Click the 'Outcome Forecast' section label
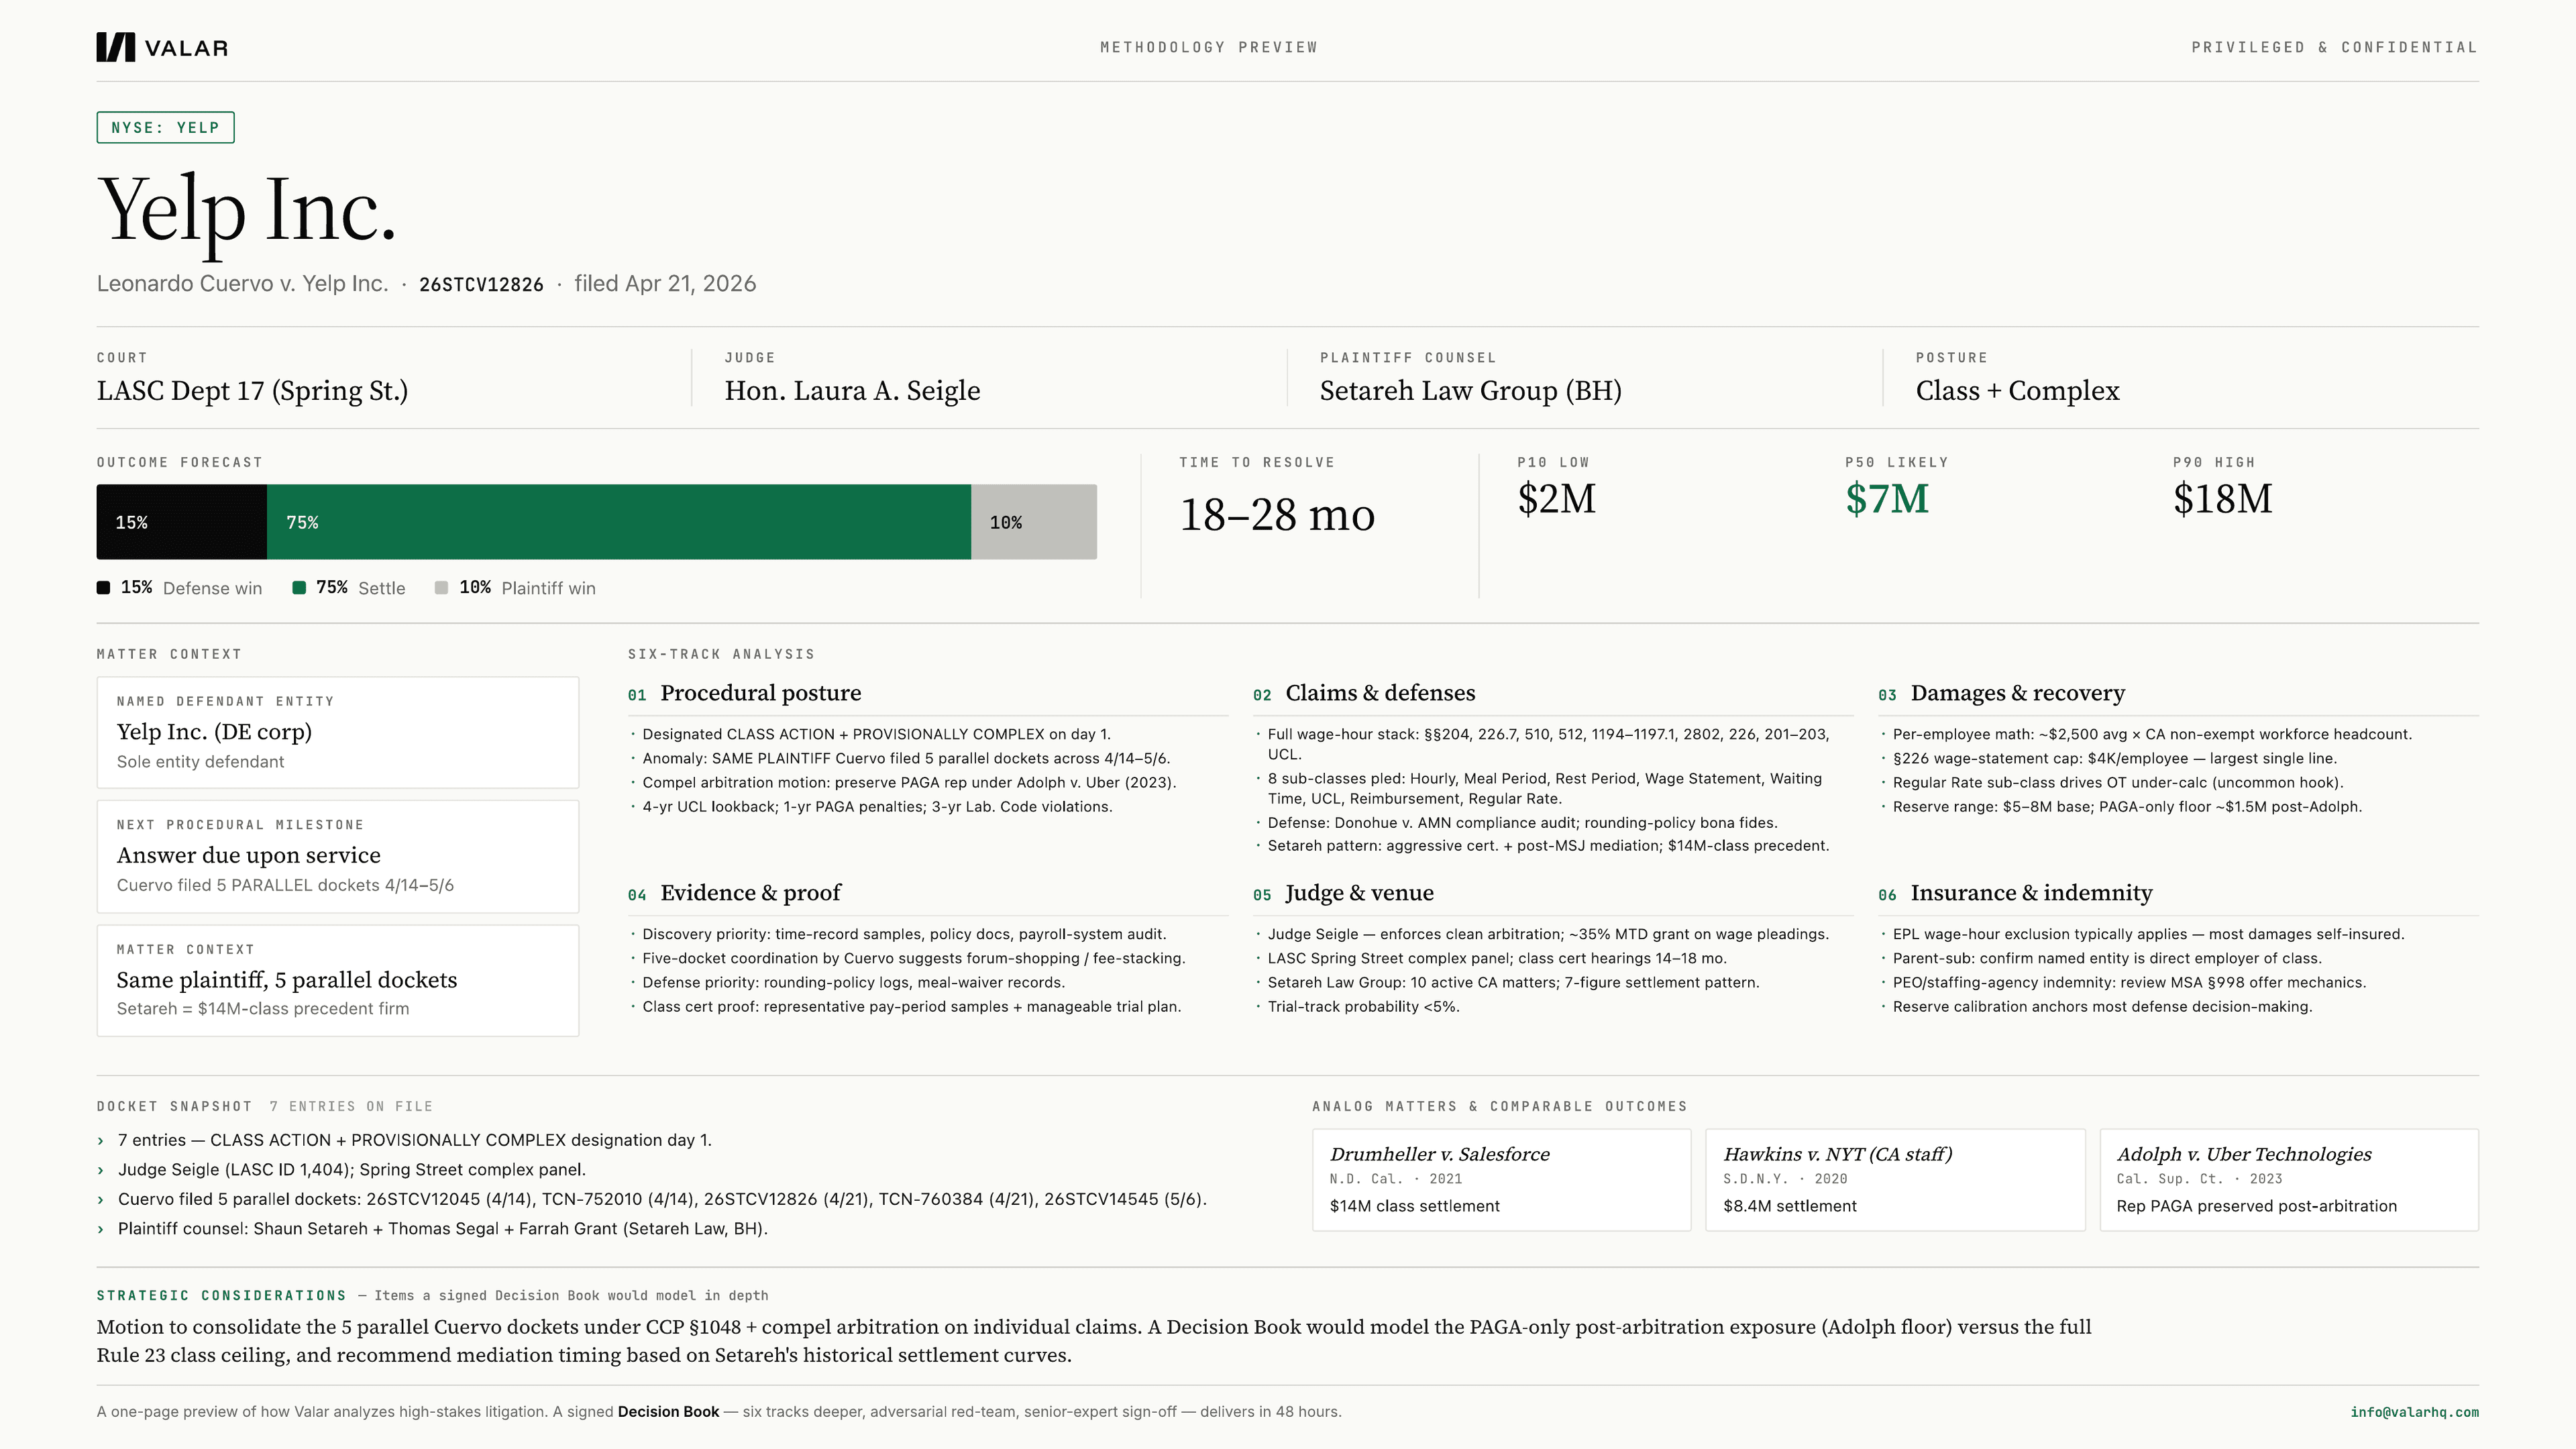 (x=179, y=462)
